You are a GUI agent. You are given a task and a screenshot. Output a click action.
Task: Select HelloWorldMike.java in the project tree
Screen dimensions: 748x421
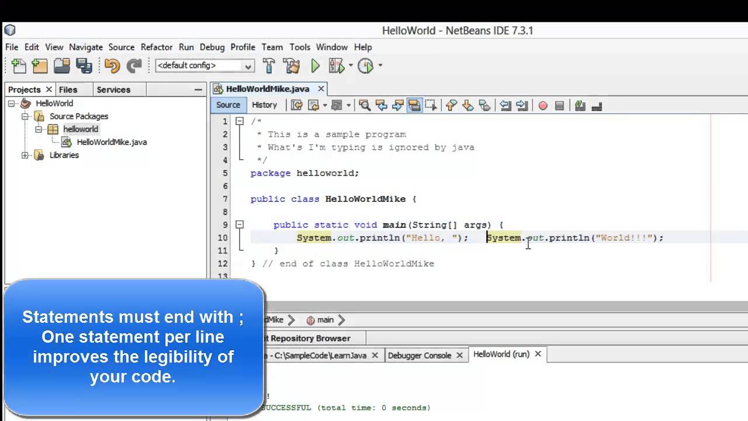112,142
